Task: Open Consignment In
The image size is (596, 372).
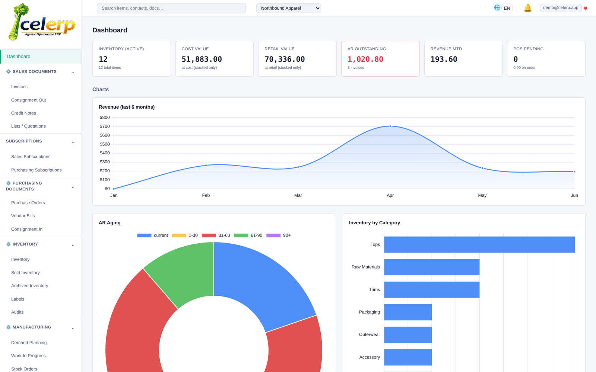Action: (27, 229)
